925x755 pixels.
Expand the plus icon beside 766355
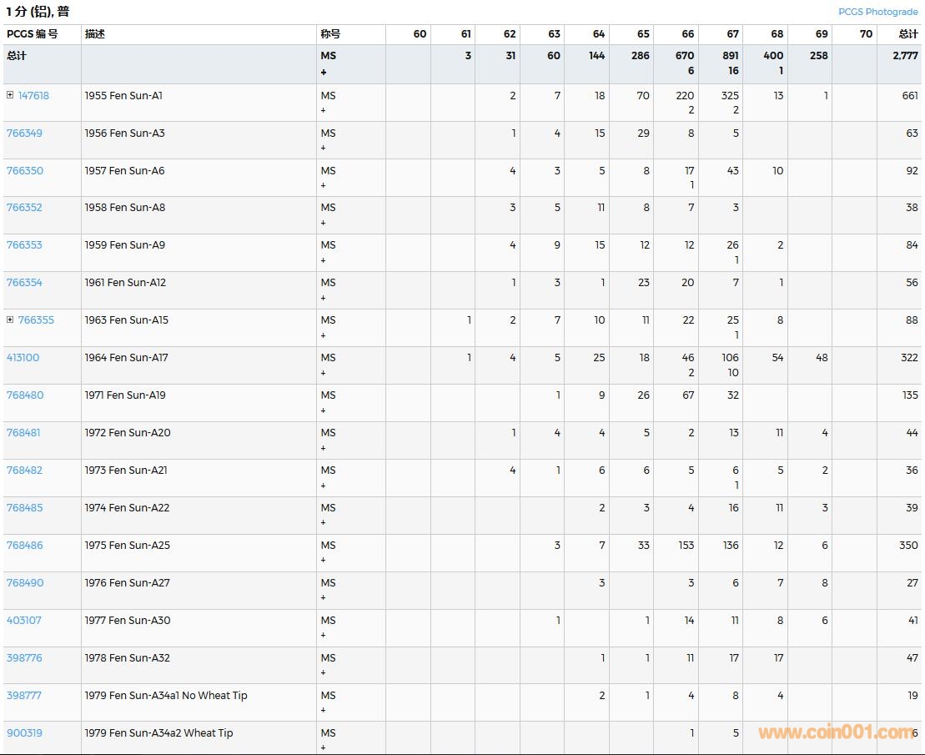[x=10, y=320]
